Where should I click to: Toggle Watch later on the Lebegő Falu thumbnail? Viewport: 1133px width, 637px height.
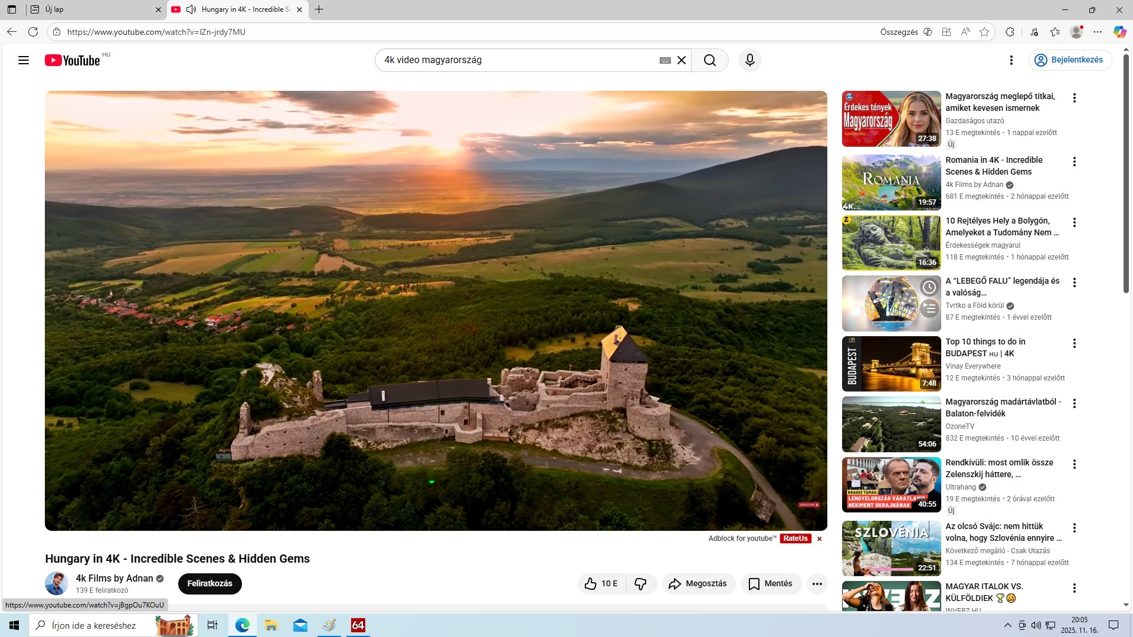pos(929,287)
